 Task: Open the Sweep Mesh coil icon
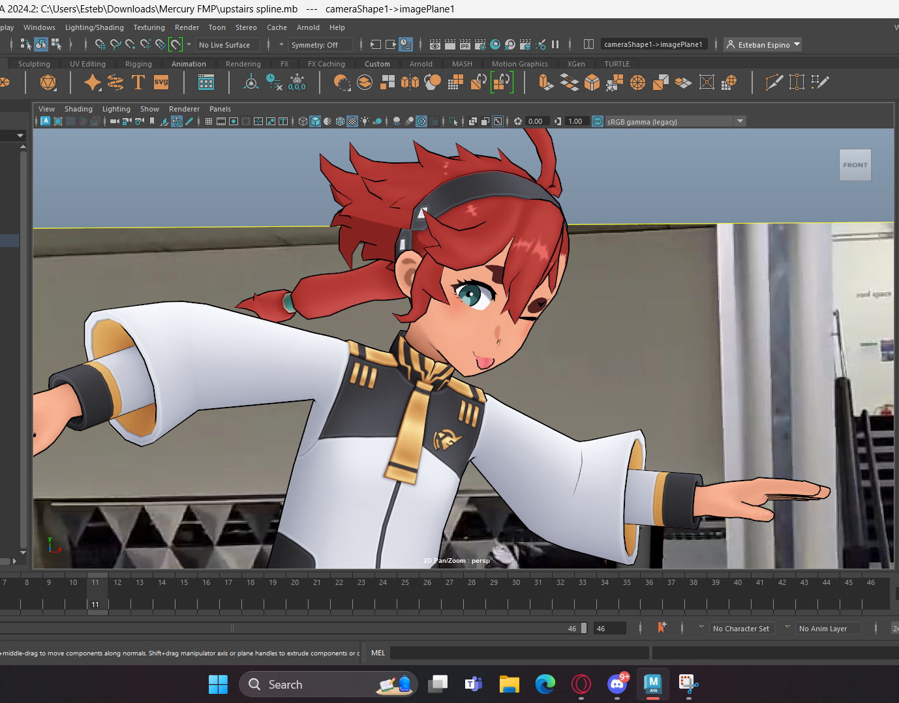point(115,82)
